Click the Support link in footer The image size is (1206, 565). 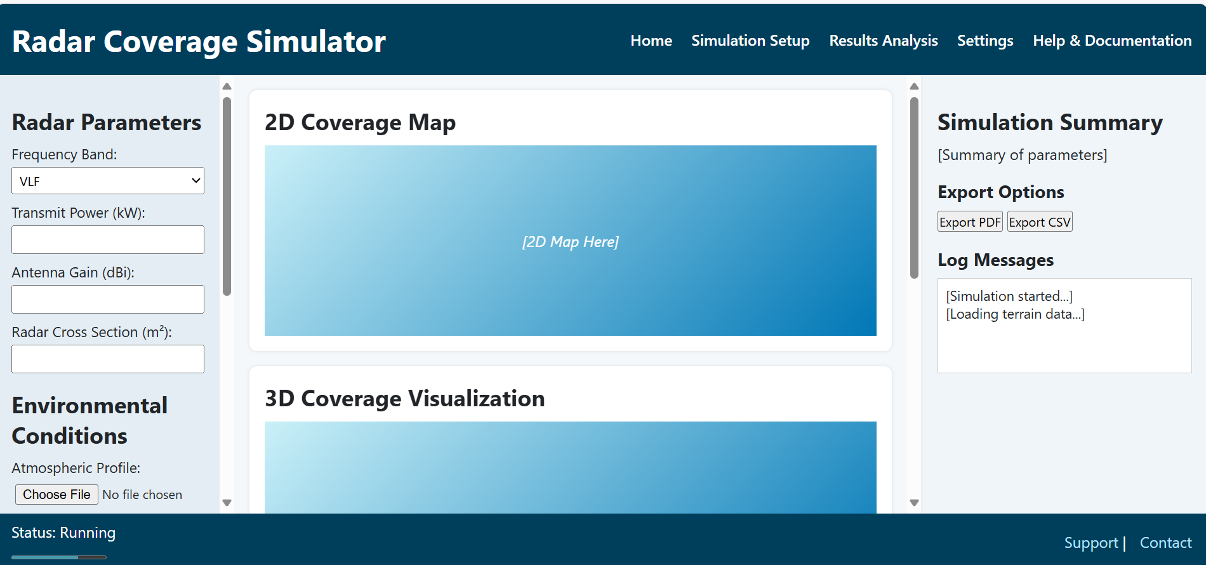(1090, 543)
